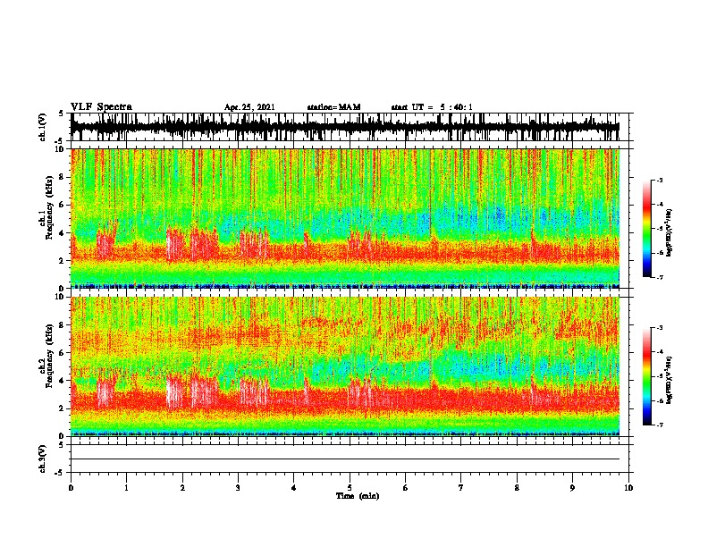Screen dimensions: 708x547
Task: Click the ch.1 color bar "log(PSD)" label
Action: coord(669,233)
